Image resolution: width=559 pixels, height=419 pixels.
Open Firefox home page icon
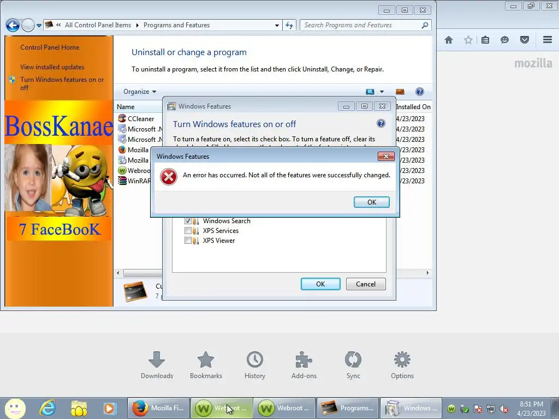pyautogui.click(x=449, y=40)
